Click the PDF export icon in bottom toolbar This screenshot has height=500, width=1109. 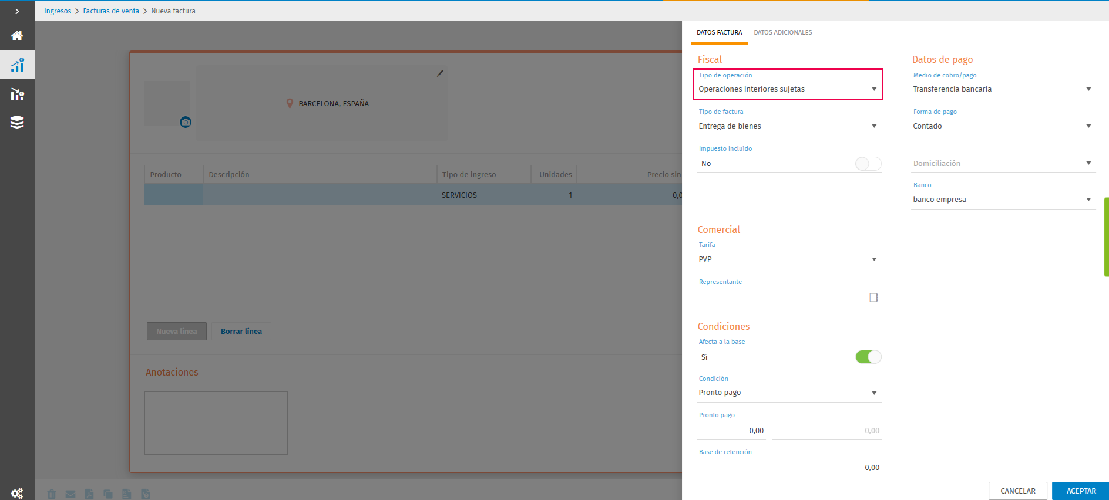(x=89, y=494)
